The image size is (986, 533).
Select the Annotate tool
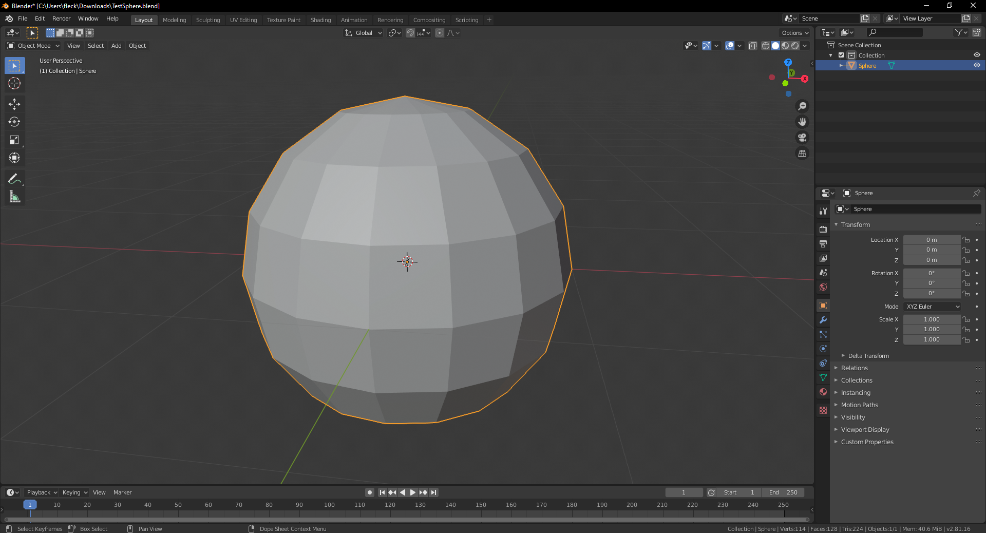tap(14, 178)
